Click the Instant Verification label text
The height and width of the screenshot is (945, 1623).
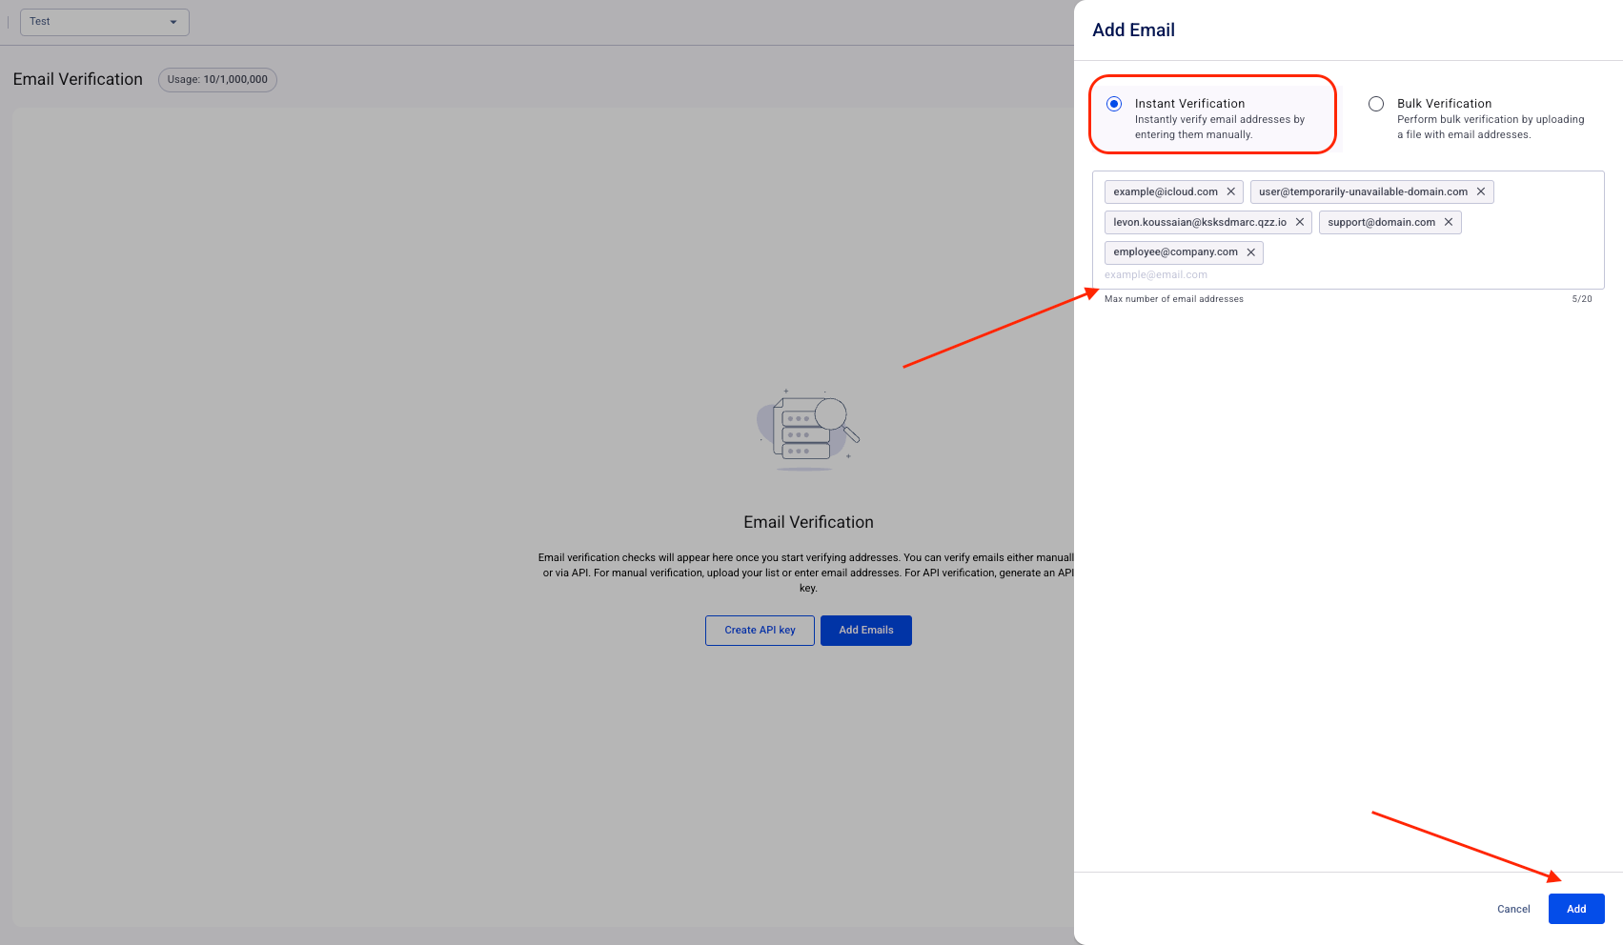coord(1189,104)
